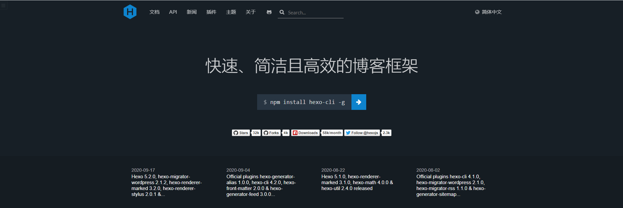
Task: Go to the API navigation item
Action: [173, 12]
